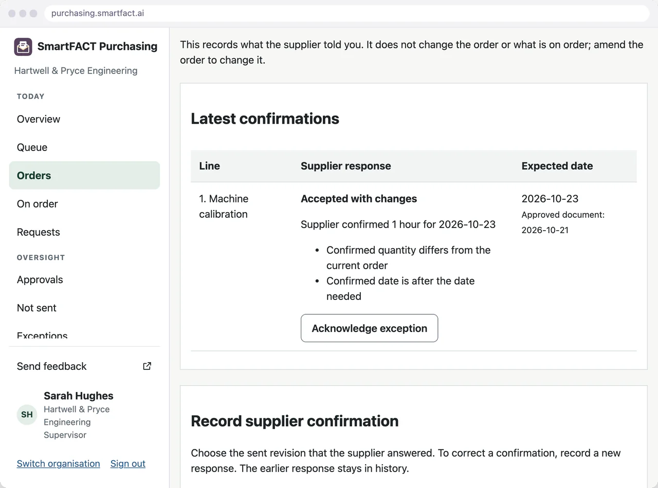Sign out of the account

pyautogui.click(x=127, y=463)
